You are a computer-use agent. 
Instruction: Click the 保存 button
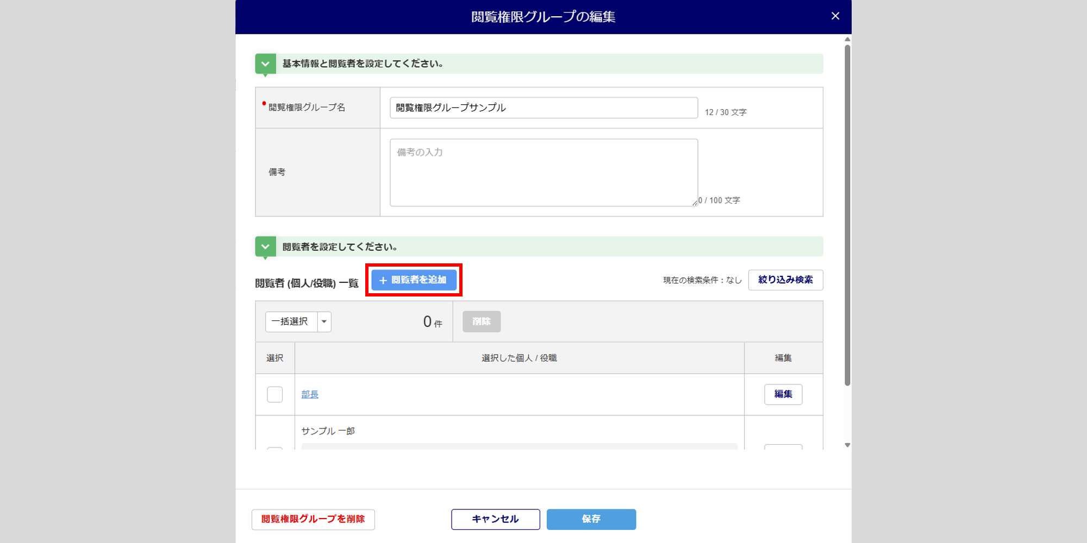click(x=591, y=519)
